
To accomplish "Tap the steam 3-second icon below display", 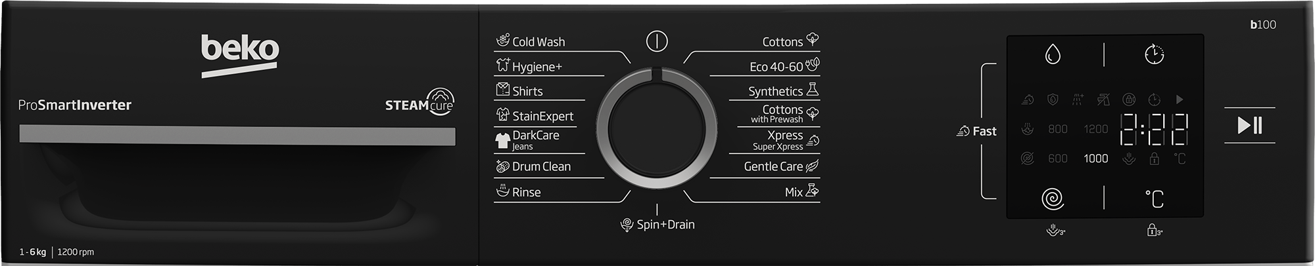I will point(1056,230).
